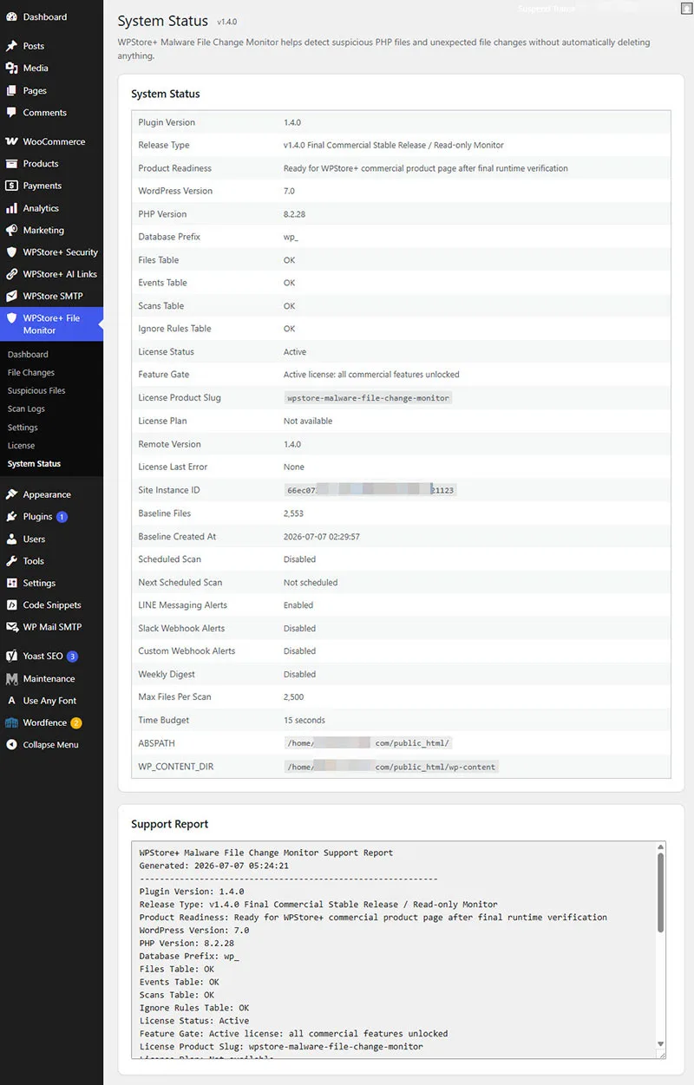Viewport: 694px width, 1085px height.
Task: Click the Wordfence notification badge
Action: (x=76, y=722)
